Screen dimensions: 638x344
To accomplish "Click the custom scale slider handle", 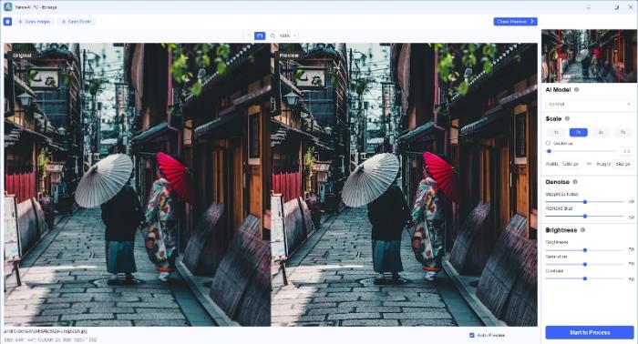I will [x=549, y=151].
